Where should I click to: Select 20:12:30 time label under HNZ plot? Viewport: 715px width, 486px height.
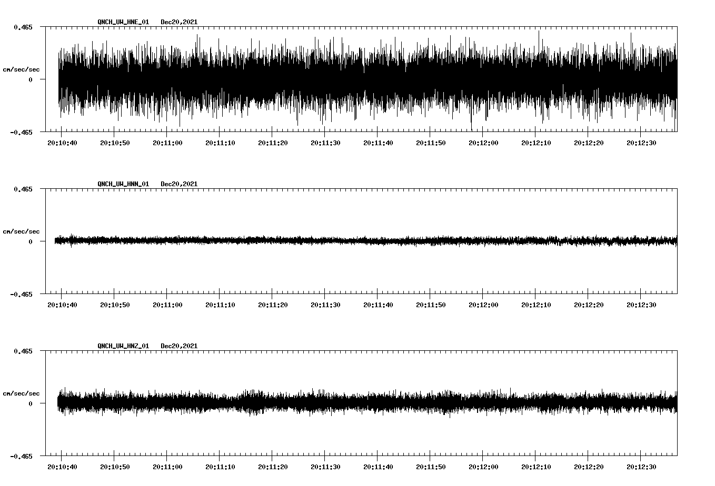click(x=641, y=467)
